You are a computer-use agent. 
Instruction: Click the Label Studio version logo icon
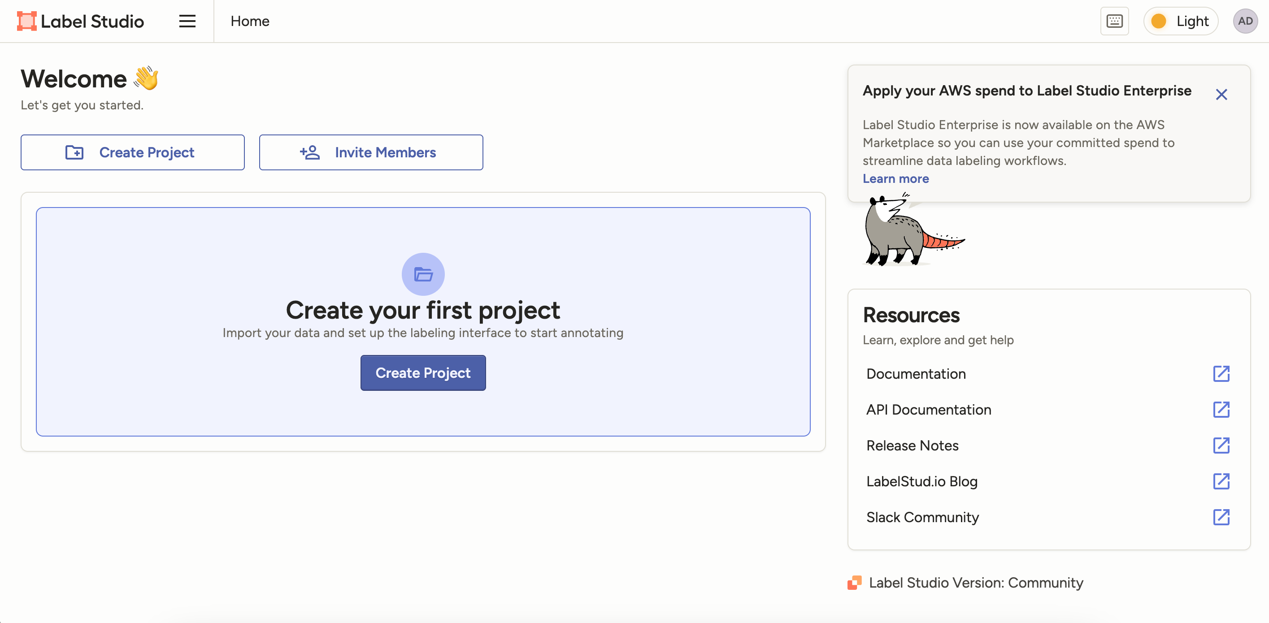click(855, 583)
